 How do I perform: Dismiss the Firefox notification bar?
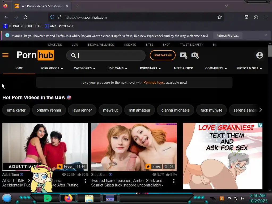pos(265,35)
